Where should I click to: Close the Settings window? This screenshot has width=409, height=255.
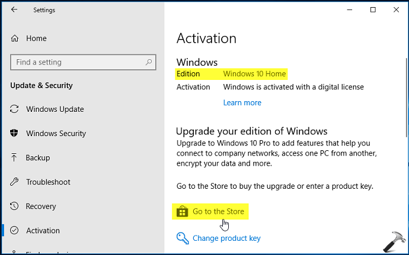click(x=396, y=10)
